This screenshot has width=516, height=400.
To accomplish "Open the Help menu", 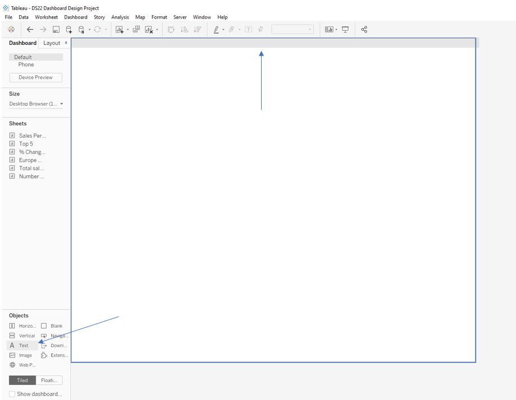I will (222, 17).
